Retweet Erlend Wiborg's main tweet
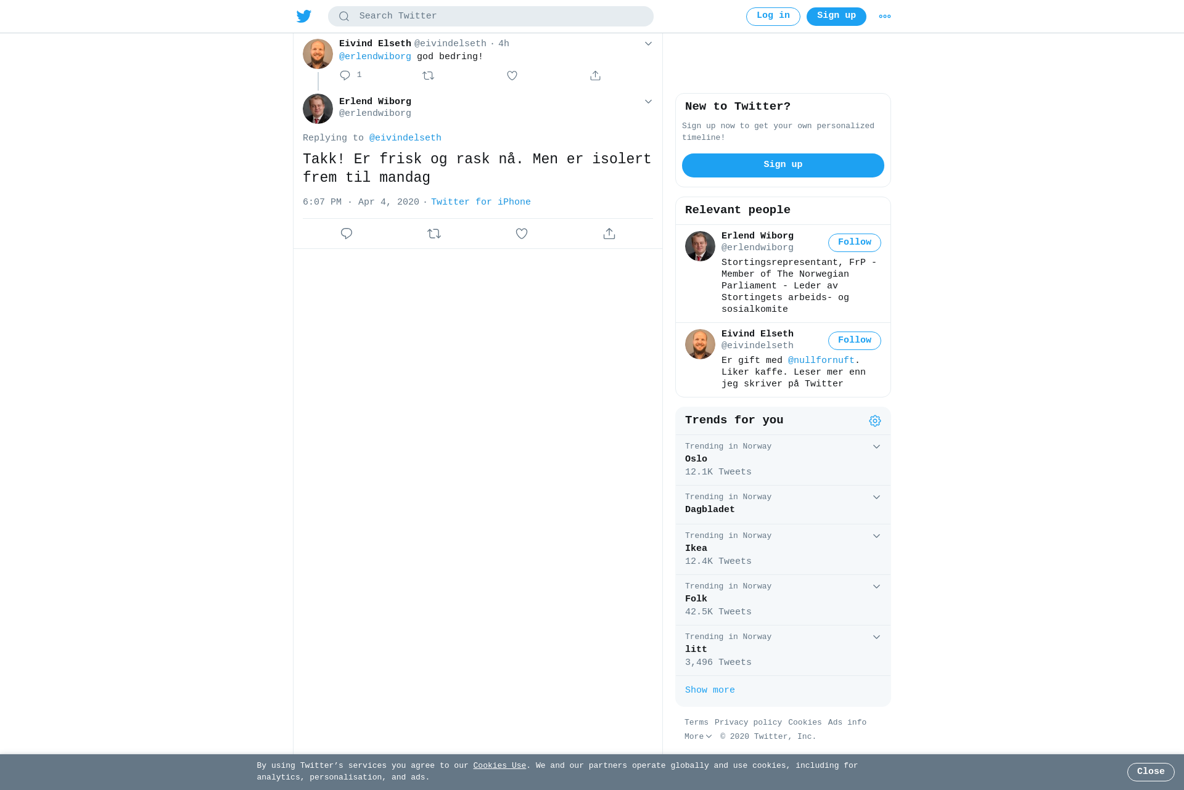Screen dimensions: 1184x790 click(x=434, y=234)
